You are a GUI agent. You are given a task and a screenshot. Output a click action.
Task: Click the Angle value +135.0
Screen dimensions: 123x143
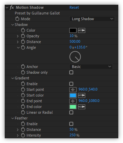(80, 47)
